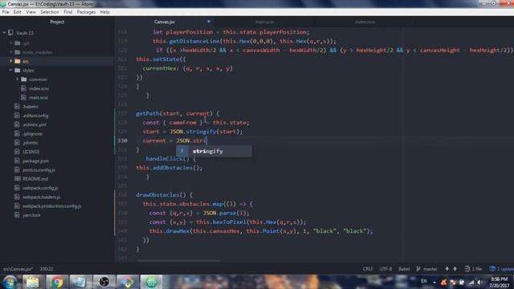Expand the .git folder arrow
Viewport: 514px width, 289px height.
10,43
